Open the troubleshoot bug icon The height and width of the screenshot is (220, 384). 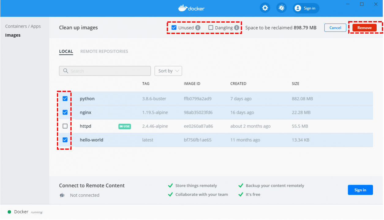tap(281, 8)
